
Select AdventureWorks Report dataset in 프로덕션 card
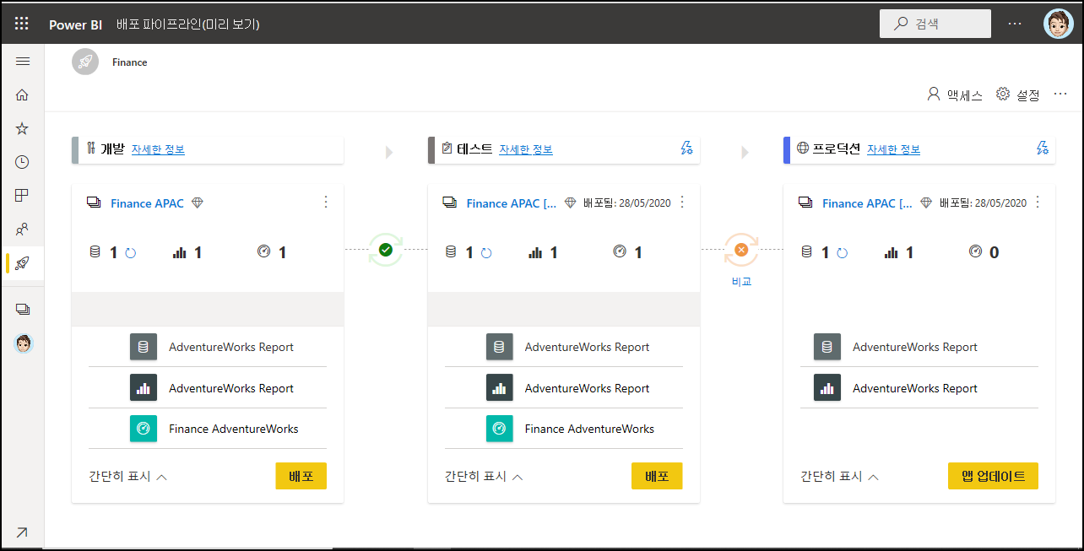[x=919, y=347]
